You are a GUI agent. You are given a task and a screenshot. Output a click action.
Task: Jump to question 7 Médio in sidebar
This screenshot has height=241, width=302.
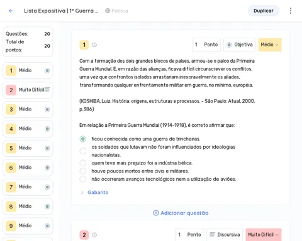coord(28,187)
